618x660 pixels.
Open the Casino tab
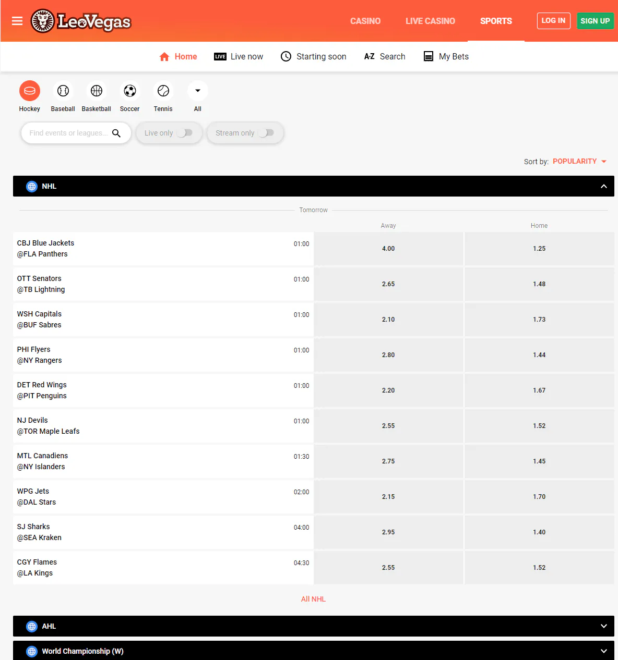coord(365,21)
